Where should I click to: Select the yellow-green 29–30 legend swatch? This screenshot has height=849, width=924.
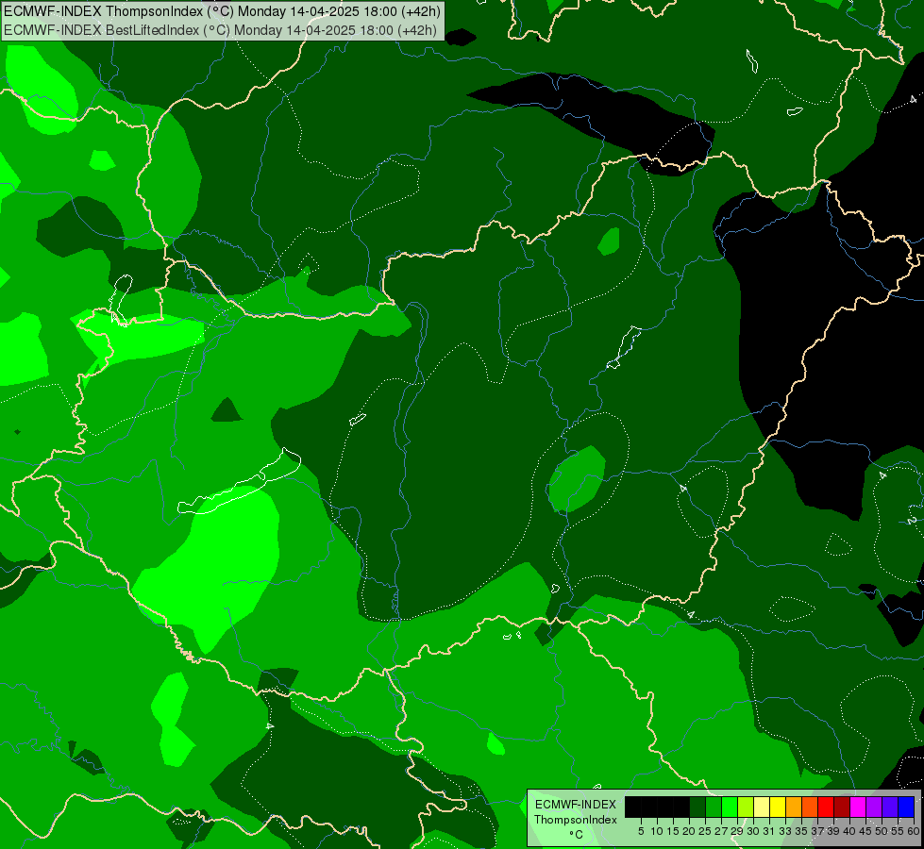746,807
